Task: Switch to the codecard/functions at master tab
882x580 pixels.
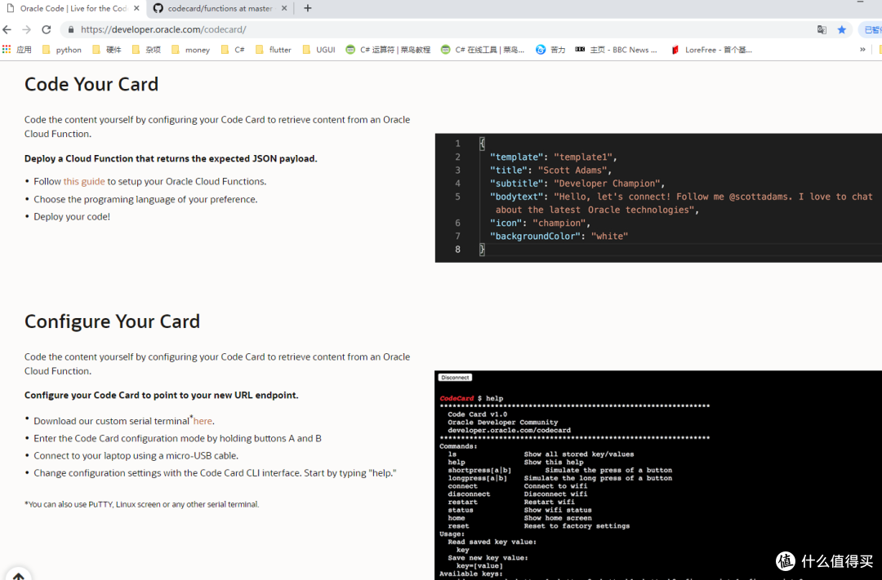Action: coord(220,8)
